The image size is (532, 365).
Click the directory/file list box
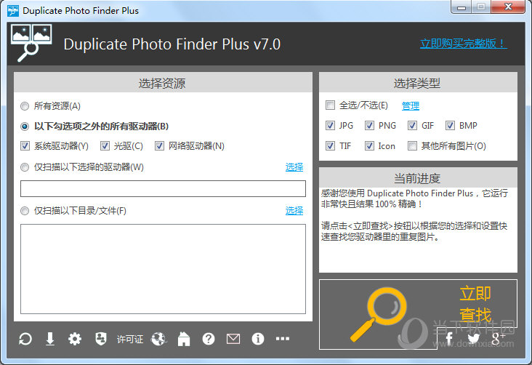coord(163,269)
